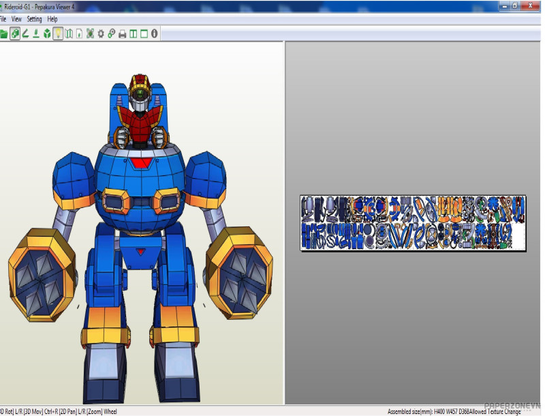Click the unfolded pattern sheet in the 2D pane
Screen dimensions: 545x416
pyautogui.click(x=413, y=223)
